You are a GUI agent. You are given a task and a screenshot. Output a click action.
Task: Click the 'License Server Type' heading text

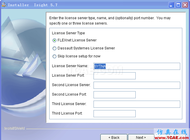point(68,33)
